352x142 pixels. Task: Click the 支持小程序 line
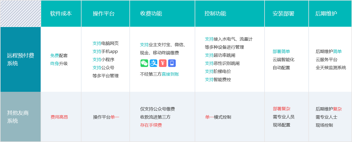[103, 60]
